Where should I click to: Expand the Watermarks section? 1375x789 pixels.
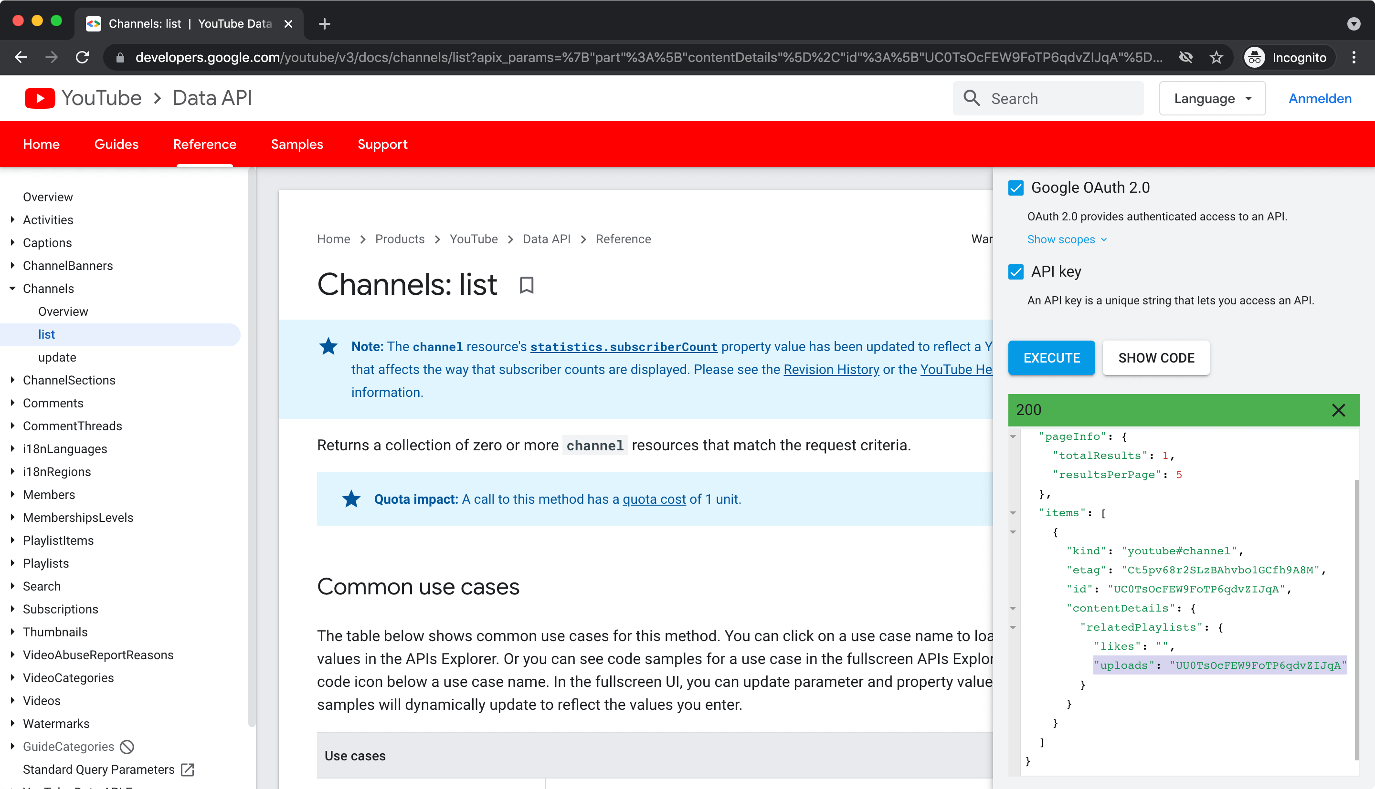(12, 724)
